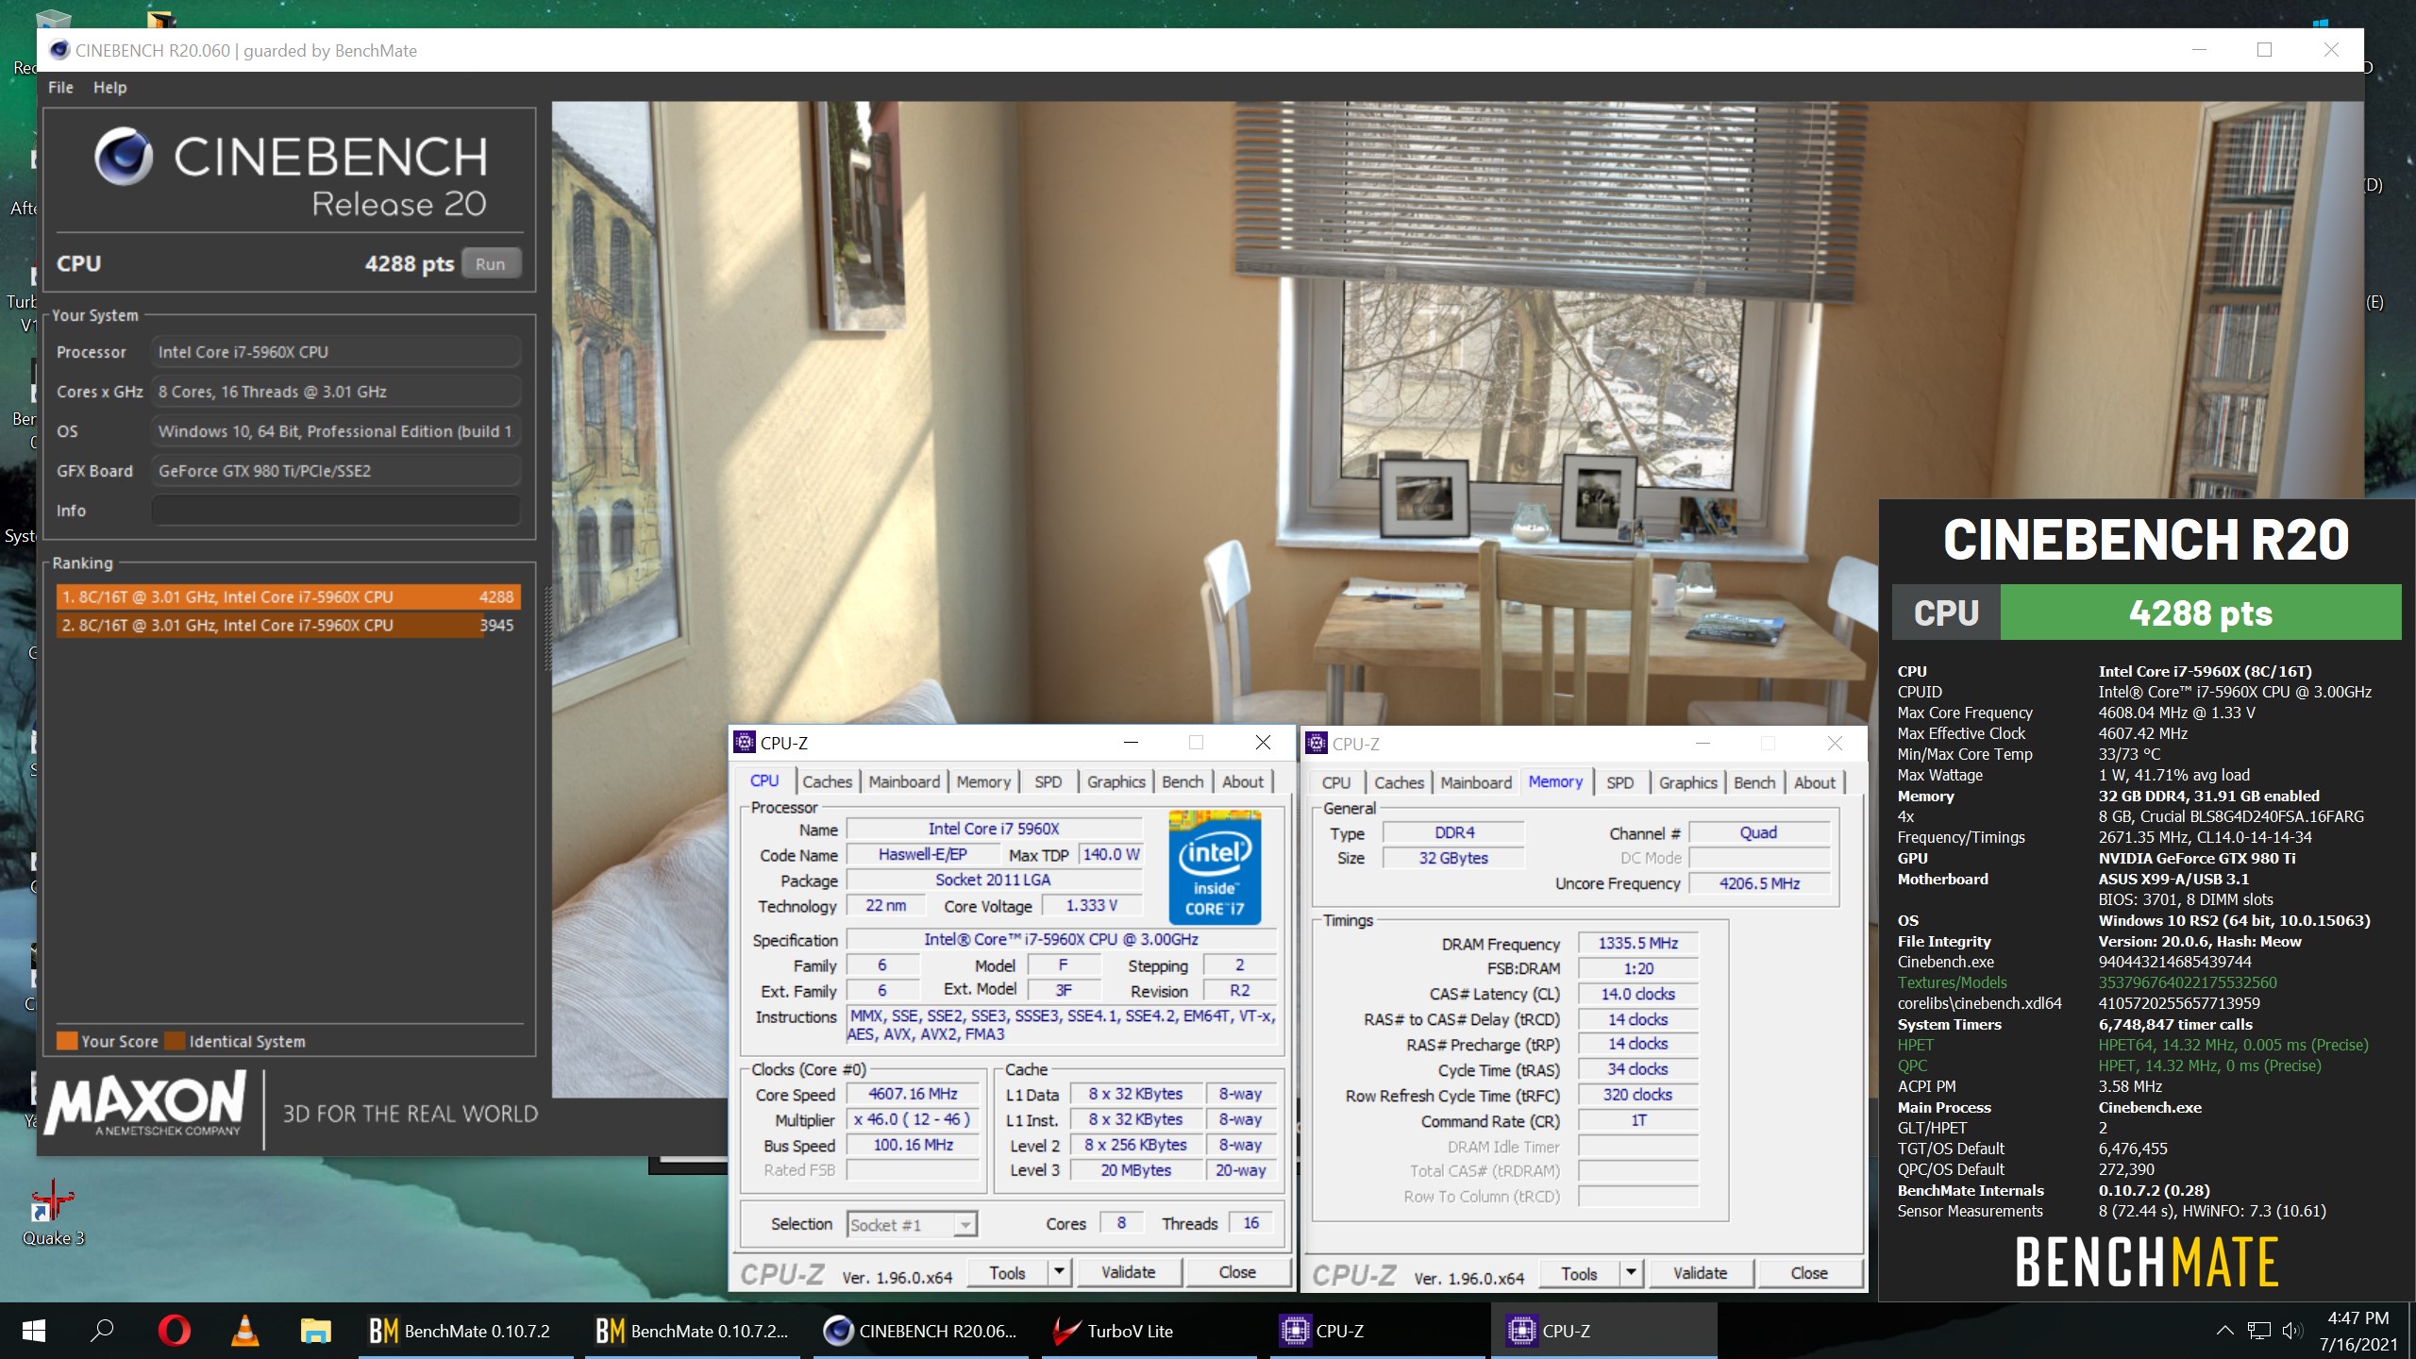Click the MAXON logo
This screenshot has width=2416, height=1359.
[145, 1103]
